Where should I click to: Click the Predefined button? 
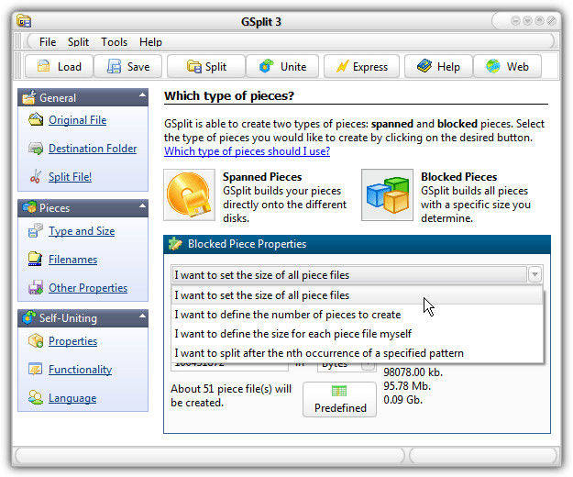(x=339, y=399)
